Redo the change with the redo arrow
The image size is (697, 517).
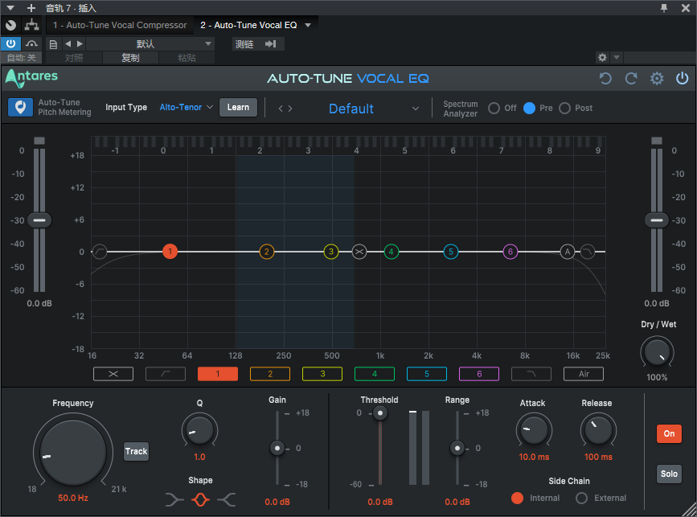[631, 79]
